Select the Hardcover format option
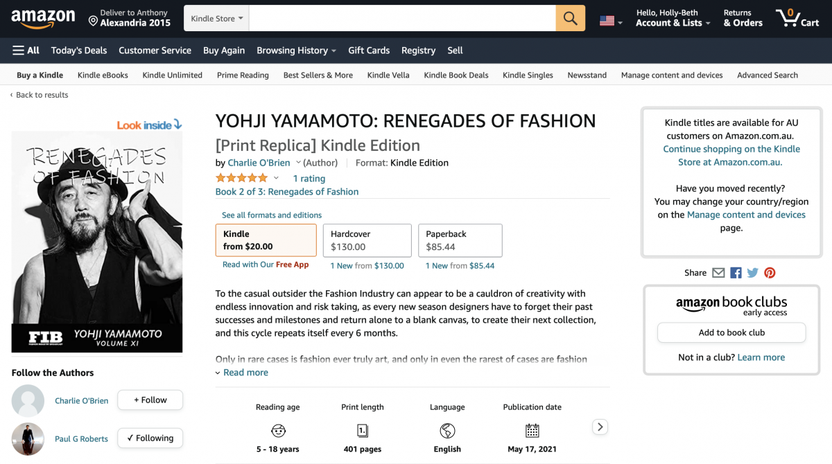The width and height of the screenshot is (832, 464). pos(367,240)
